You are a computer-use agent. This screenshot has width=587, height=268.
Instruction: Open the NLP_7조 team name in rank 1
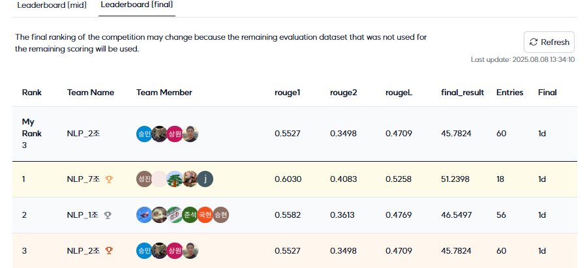pyautogui.click(x=83, y=179)
